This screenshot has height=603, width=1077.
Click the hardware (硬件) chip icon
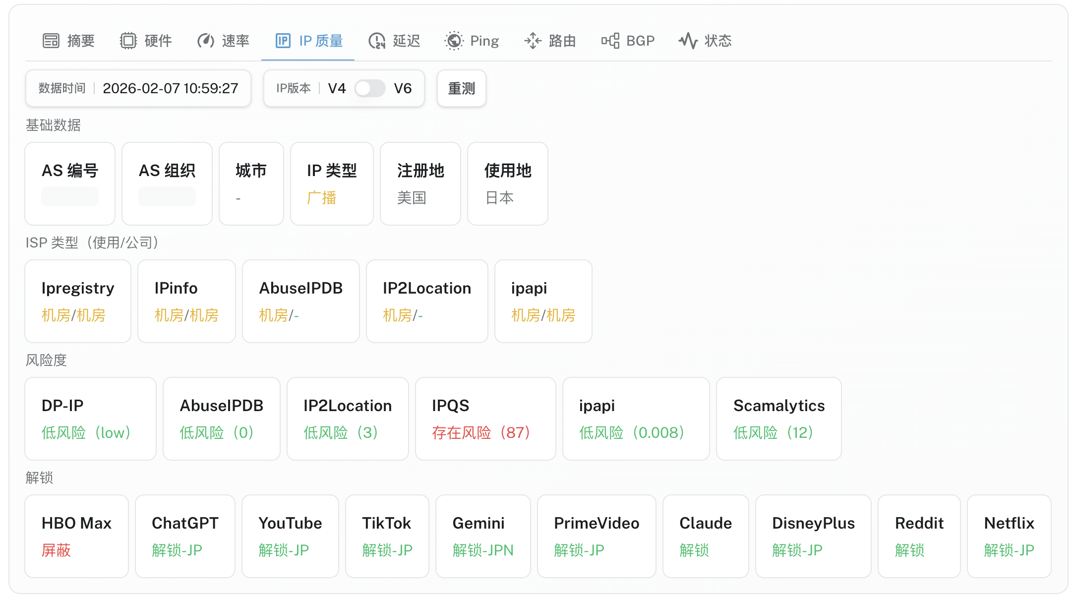click(x=128, y=41)
